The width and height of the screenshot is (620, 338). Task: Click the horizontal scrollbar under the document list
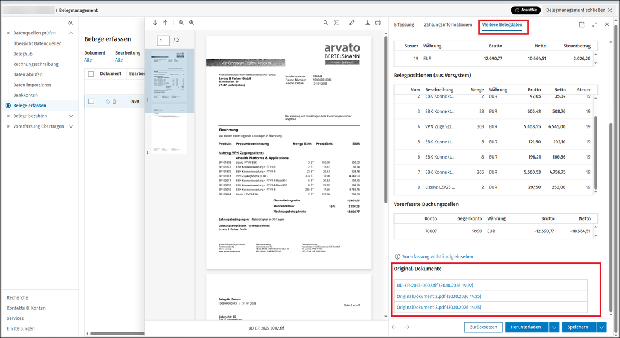pos(117,333)
